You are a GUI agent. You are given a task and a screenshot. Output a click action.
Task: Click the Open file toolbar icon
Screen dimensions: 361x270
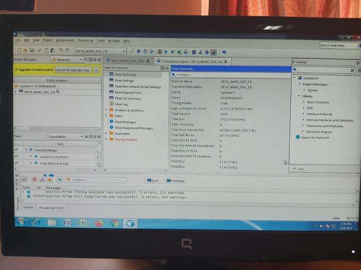(26, 50)
